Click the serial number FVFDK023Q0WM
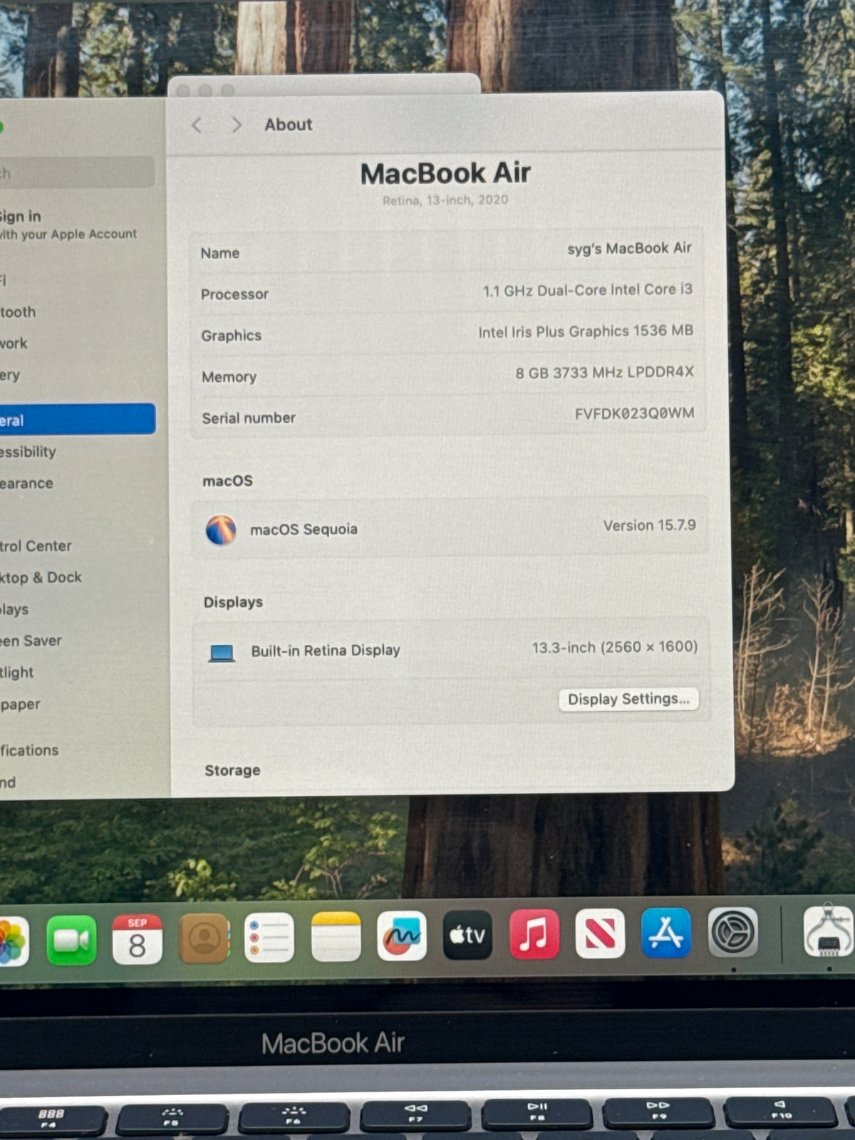This screenshot has width=855, height=1140. coord(634,413)
